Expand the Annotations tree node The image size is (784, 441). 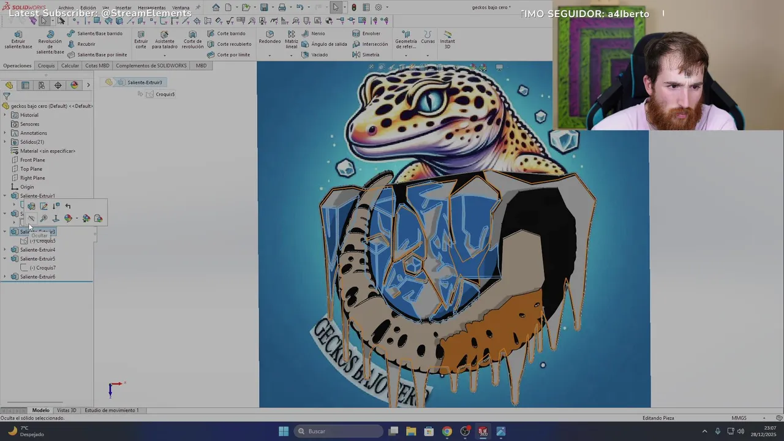[6, 133]
